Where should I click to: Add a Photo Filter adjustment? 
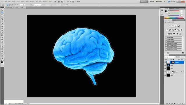pyautogui.click(x=178, y=30)
